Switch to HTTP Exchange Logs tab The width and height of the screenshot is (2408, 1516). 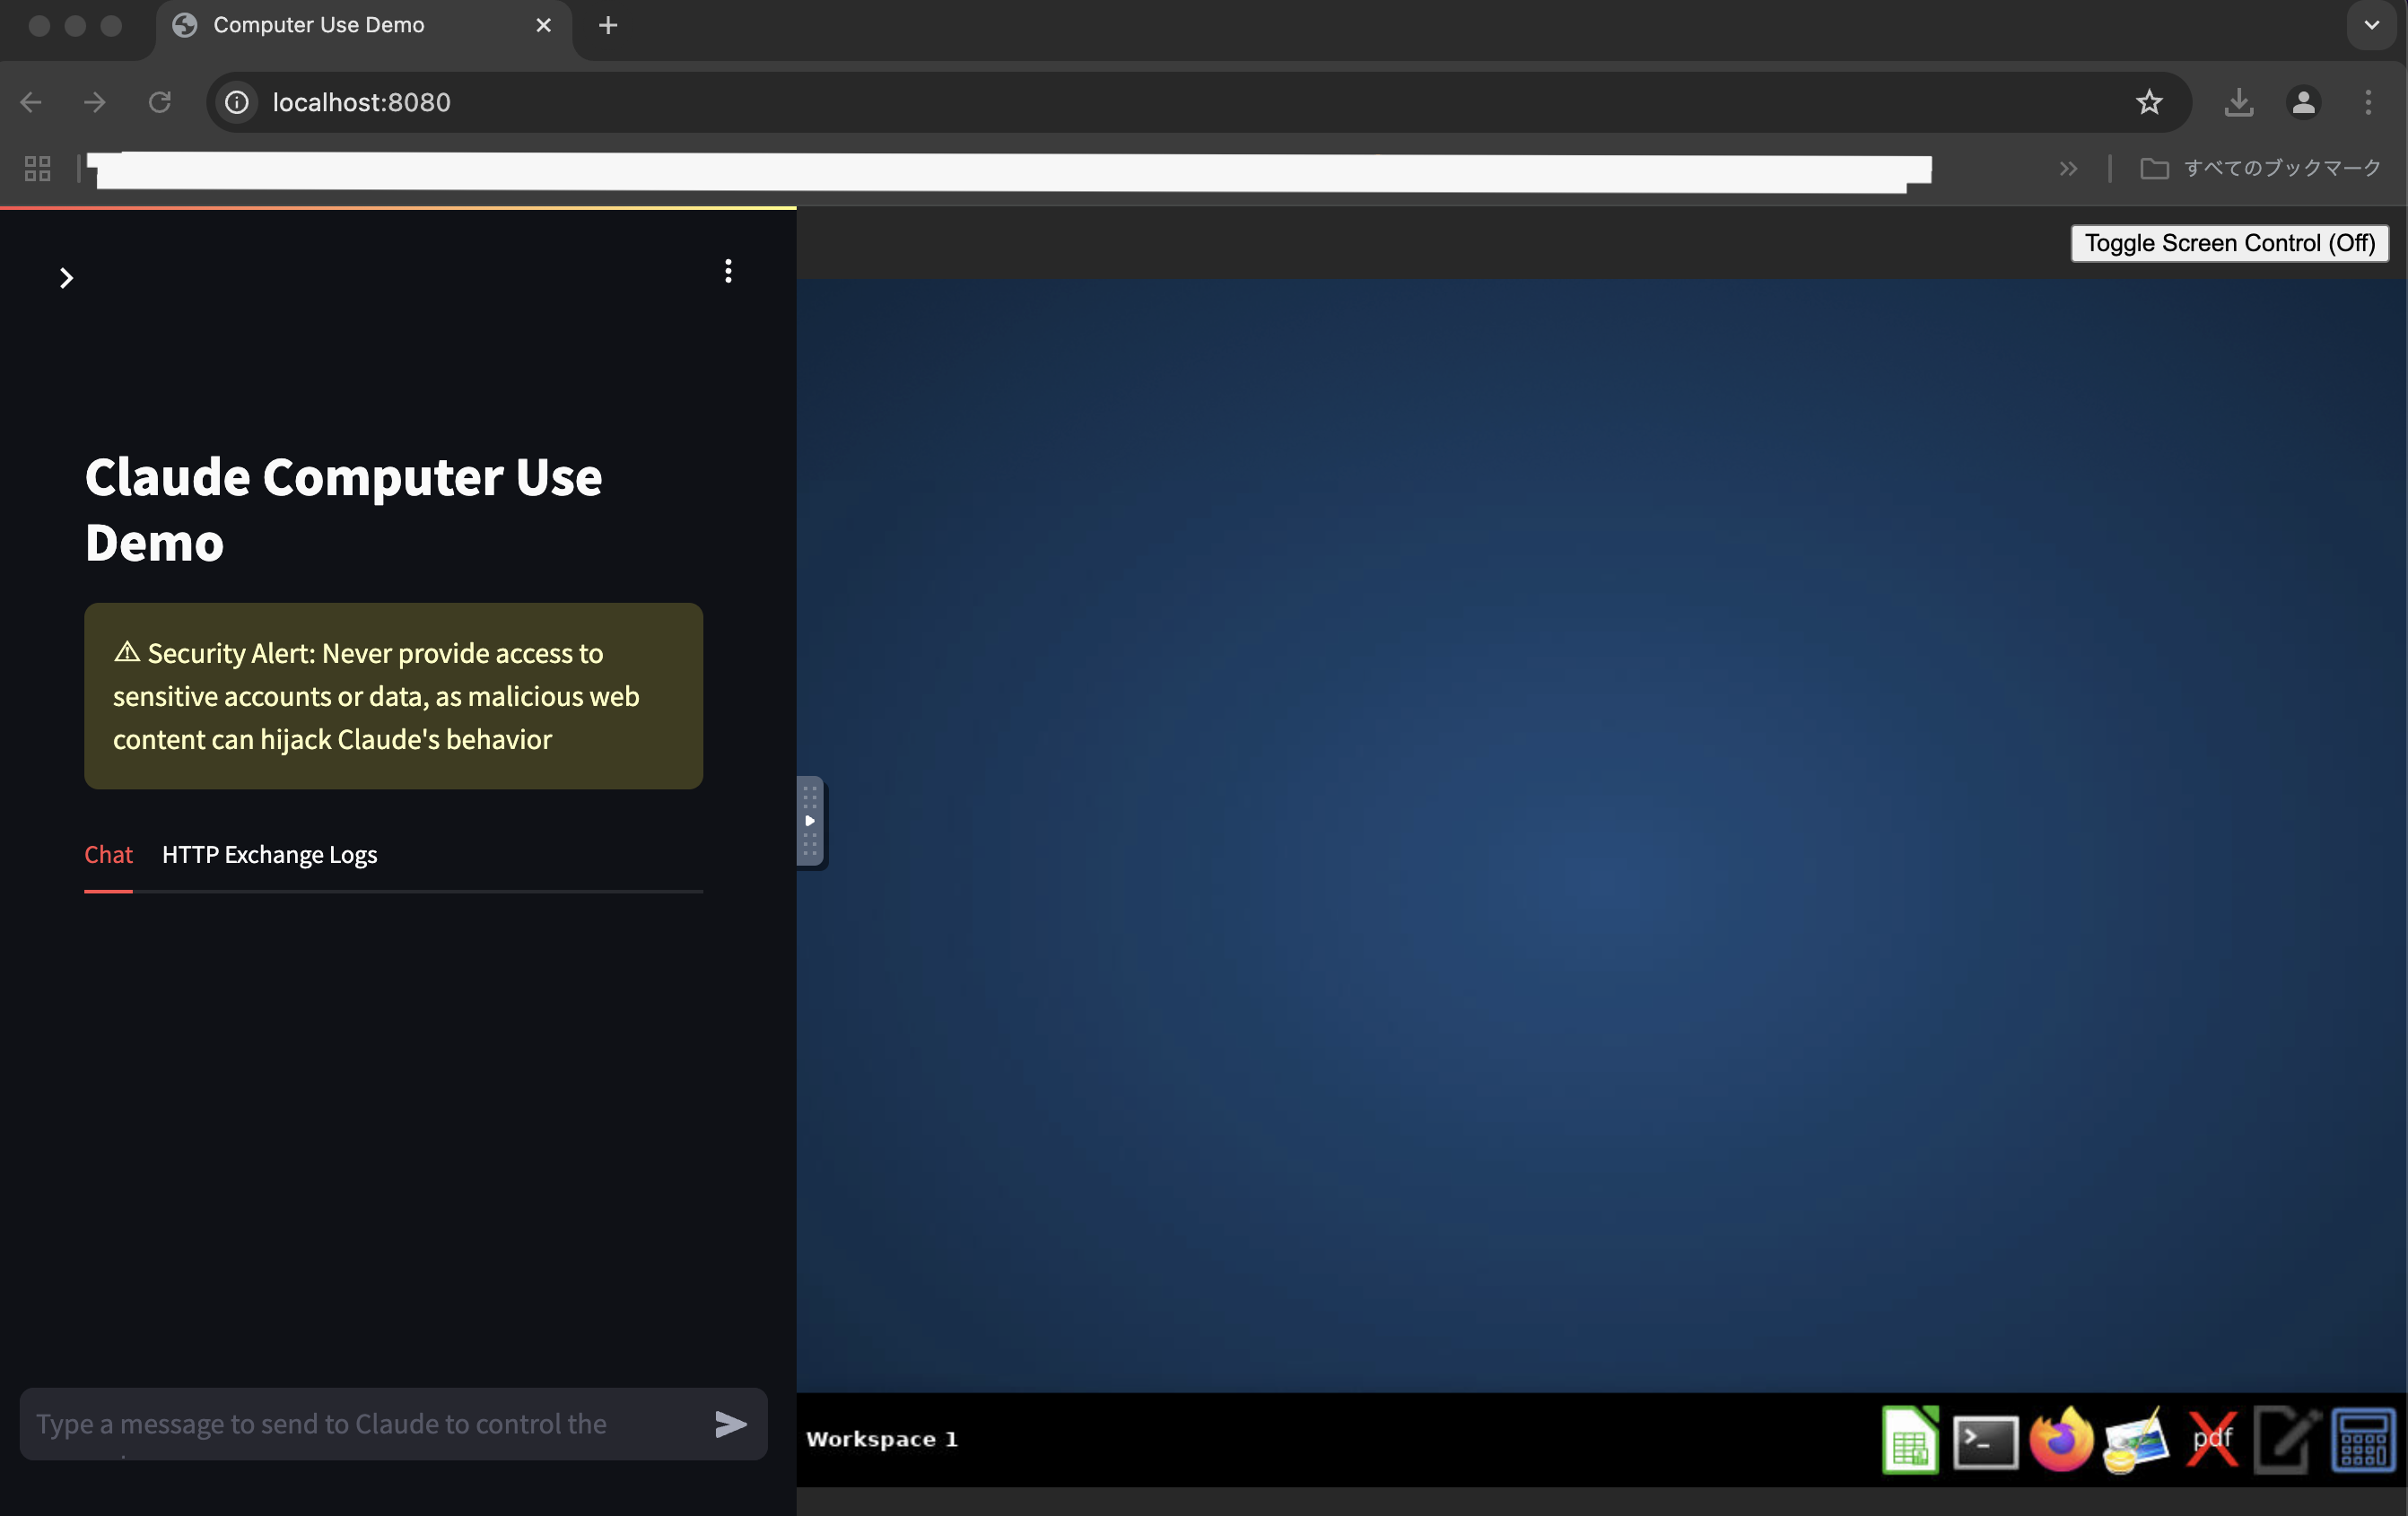[x=269, y=855]
